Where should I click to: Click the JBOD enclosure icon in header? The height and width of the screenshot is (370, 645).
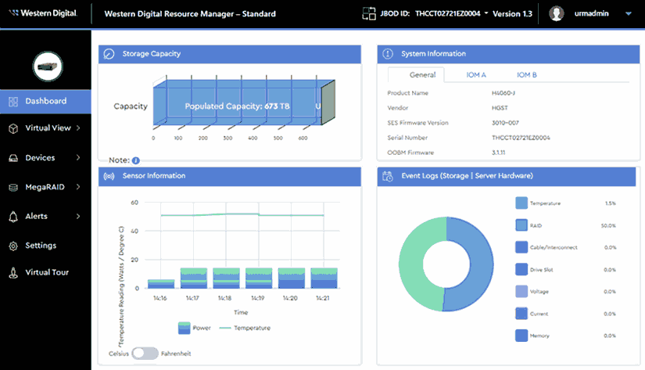click(368, 13)
